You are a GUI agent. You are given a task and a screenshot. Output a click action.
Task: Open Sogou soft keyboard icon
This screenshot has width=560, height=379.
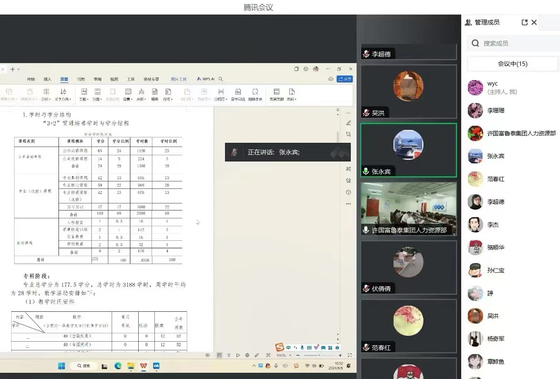(309, 347)
